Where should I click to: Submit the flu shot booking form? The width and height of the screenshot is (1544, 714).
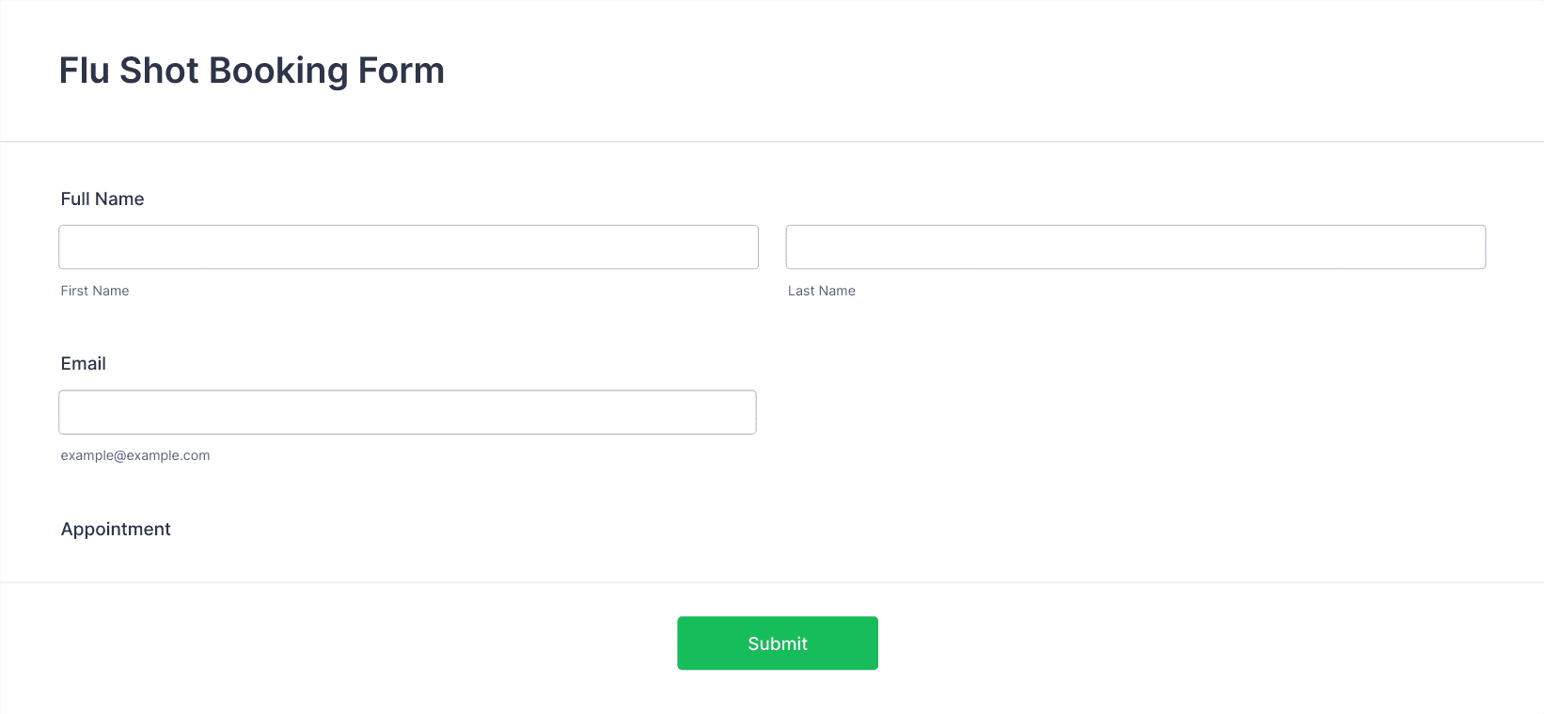pos(778,643)
